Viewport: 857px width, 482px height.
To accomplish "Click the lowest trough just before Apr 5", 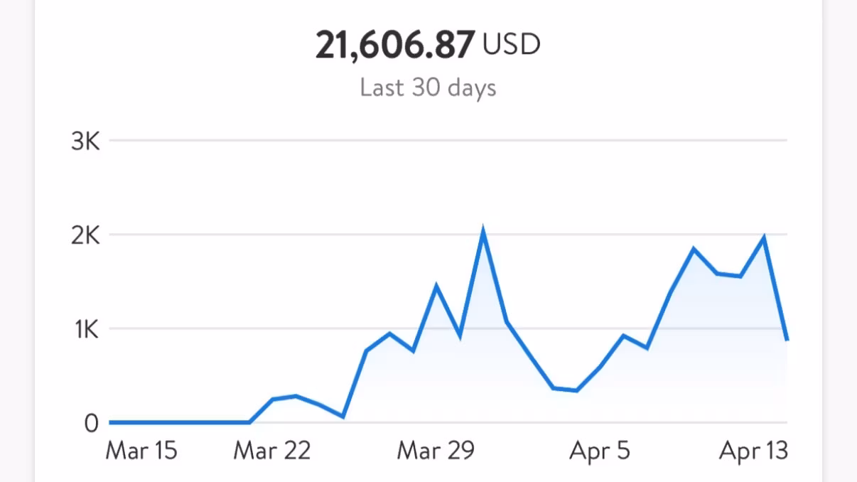I will coord(576,390).
